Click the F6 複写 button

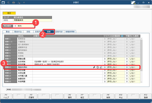tap(70, 96)
